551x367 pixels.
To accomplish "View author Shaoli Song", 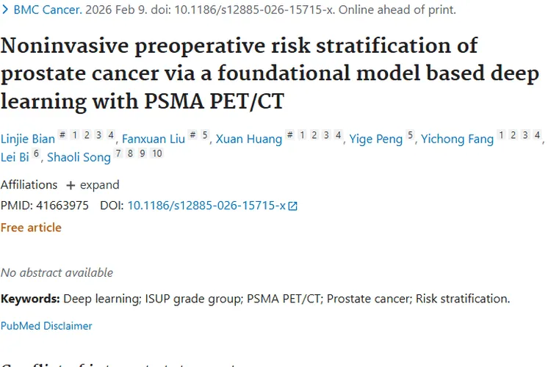I will (79, 157).
